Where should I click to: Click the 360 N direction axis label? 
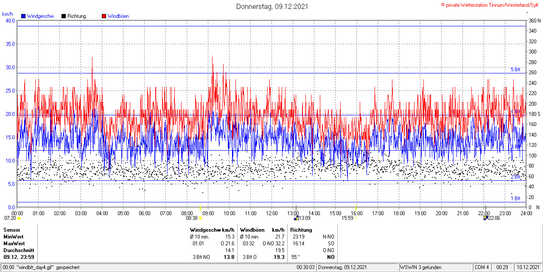coord(534,21)
